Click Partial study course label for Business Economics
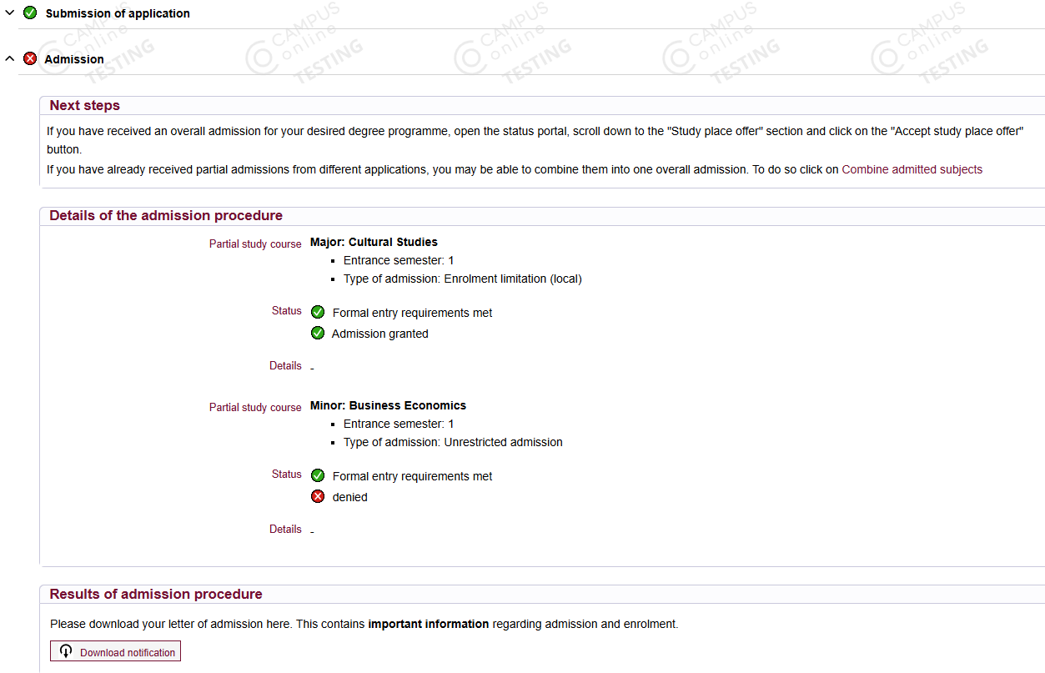 click(255, 408)
